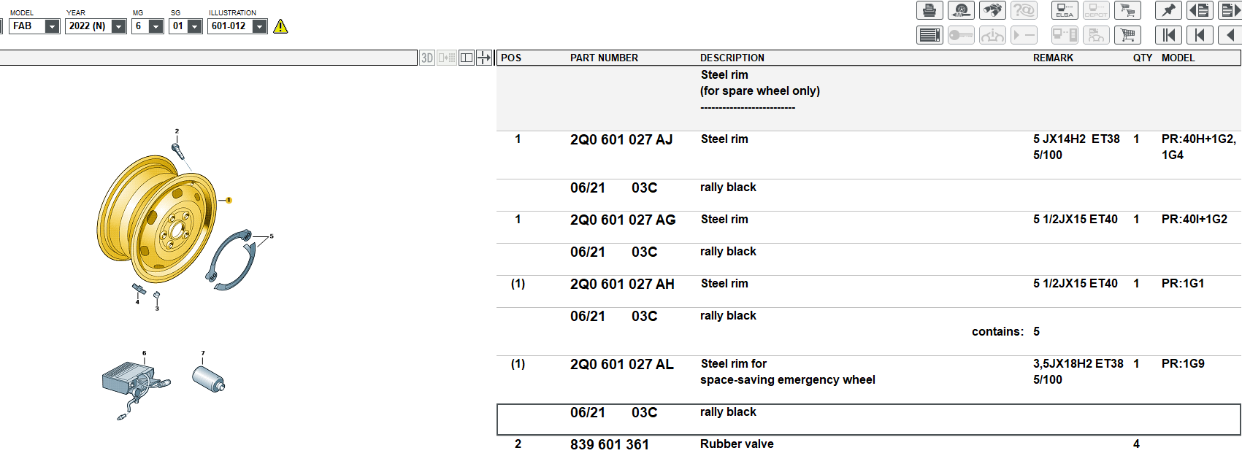Viewport: 1242px width, 464px height.
Task: Expand the SG dropdown showing 01
Action: coord(194,26)
